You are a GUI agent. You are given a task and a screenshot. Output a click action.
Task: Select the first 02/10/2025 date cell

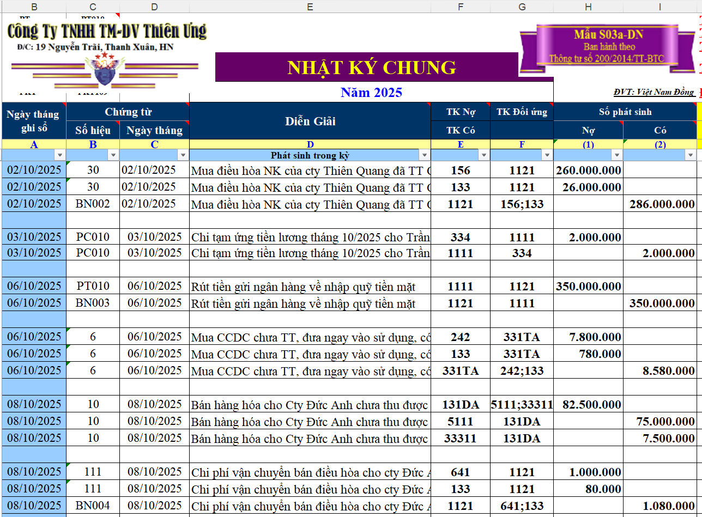[34, 170]
